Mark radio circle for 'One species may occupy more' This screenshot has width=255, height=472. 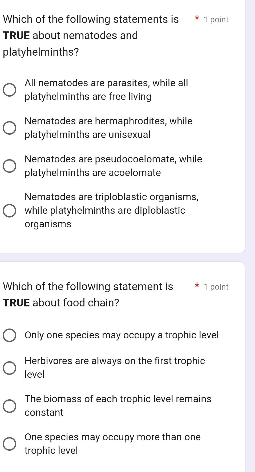(x=9, y=444)
